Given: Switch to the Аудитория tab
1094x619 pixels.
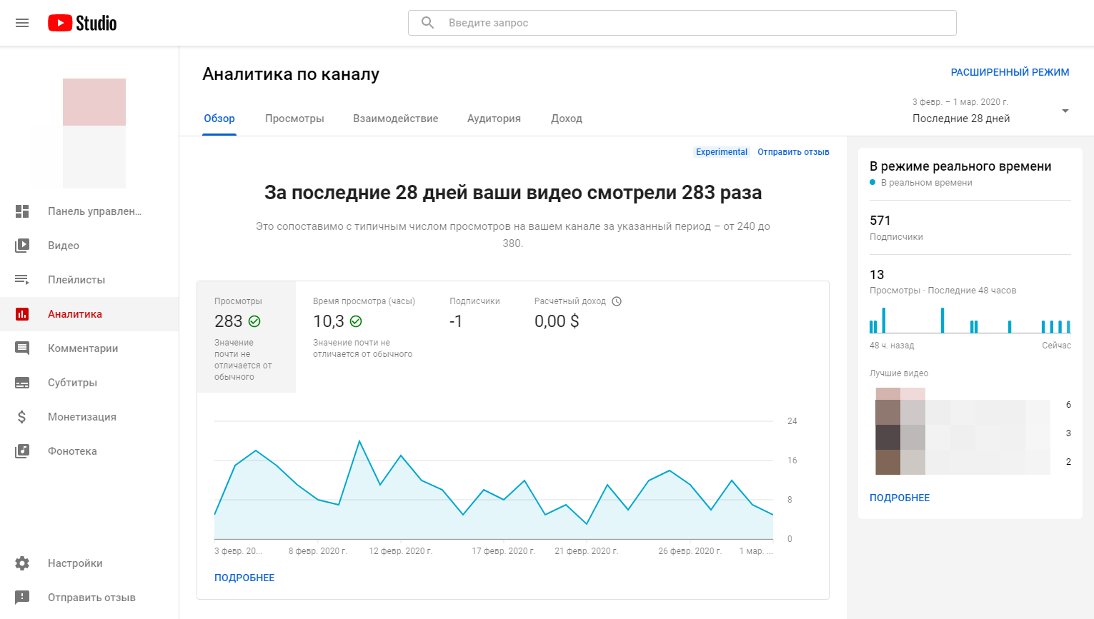Looking at the screenshot, I should [494, 119].
